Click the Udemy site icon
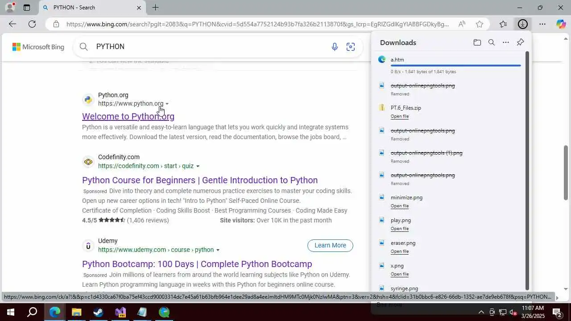Screen dimensions: 571x321 pos(88,246)
